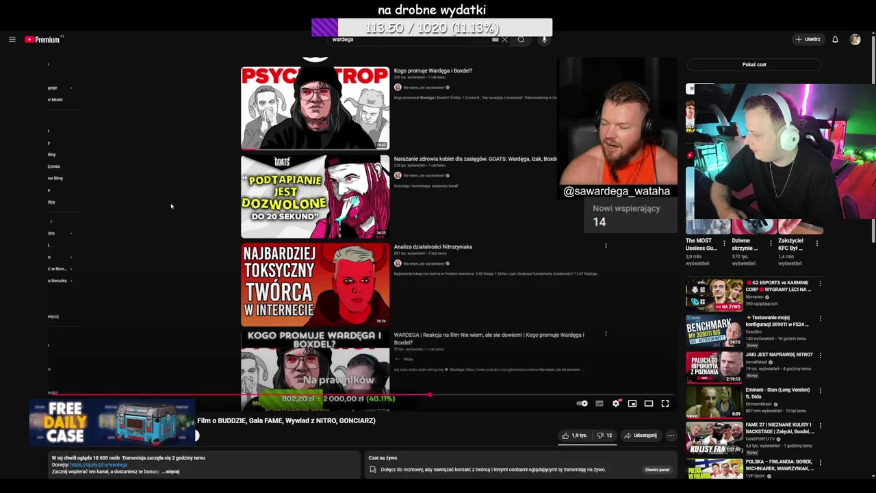The height and width of the screenshot is (493, 876).
Task: Dislike the video
Action: (604, 435)
